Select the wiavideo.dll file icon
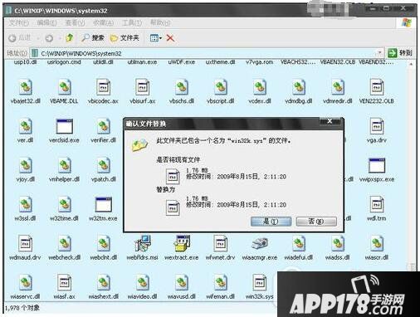The width and height of the screenshot is (420, 317). tap(142, 282)
